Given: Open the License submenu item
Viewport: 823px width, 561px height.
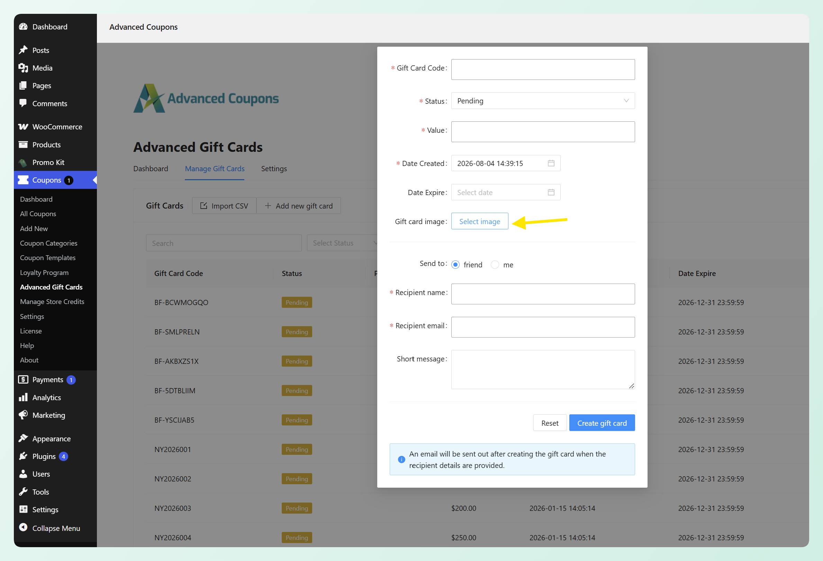Looking at the screenshot, I should click(x=31, y=331).
